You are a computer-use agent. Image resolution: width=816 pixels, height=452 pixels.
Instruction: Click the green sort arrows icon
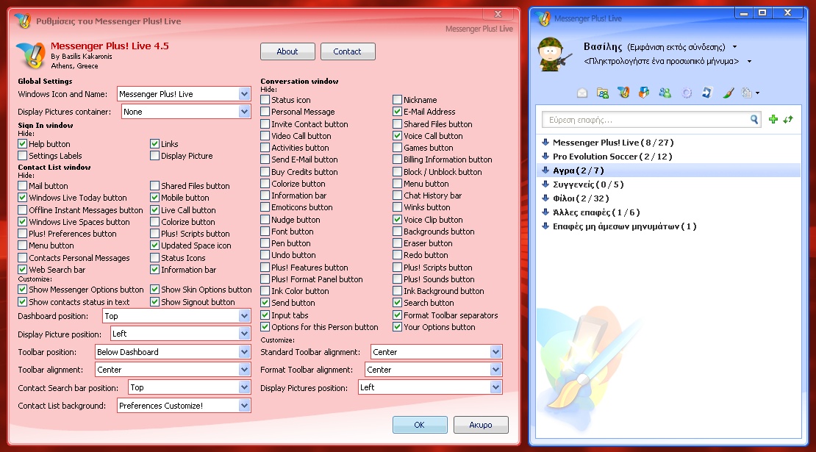coord(788,120)
